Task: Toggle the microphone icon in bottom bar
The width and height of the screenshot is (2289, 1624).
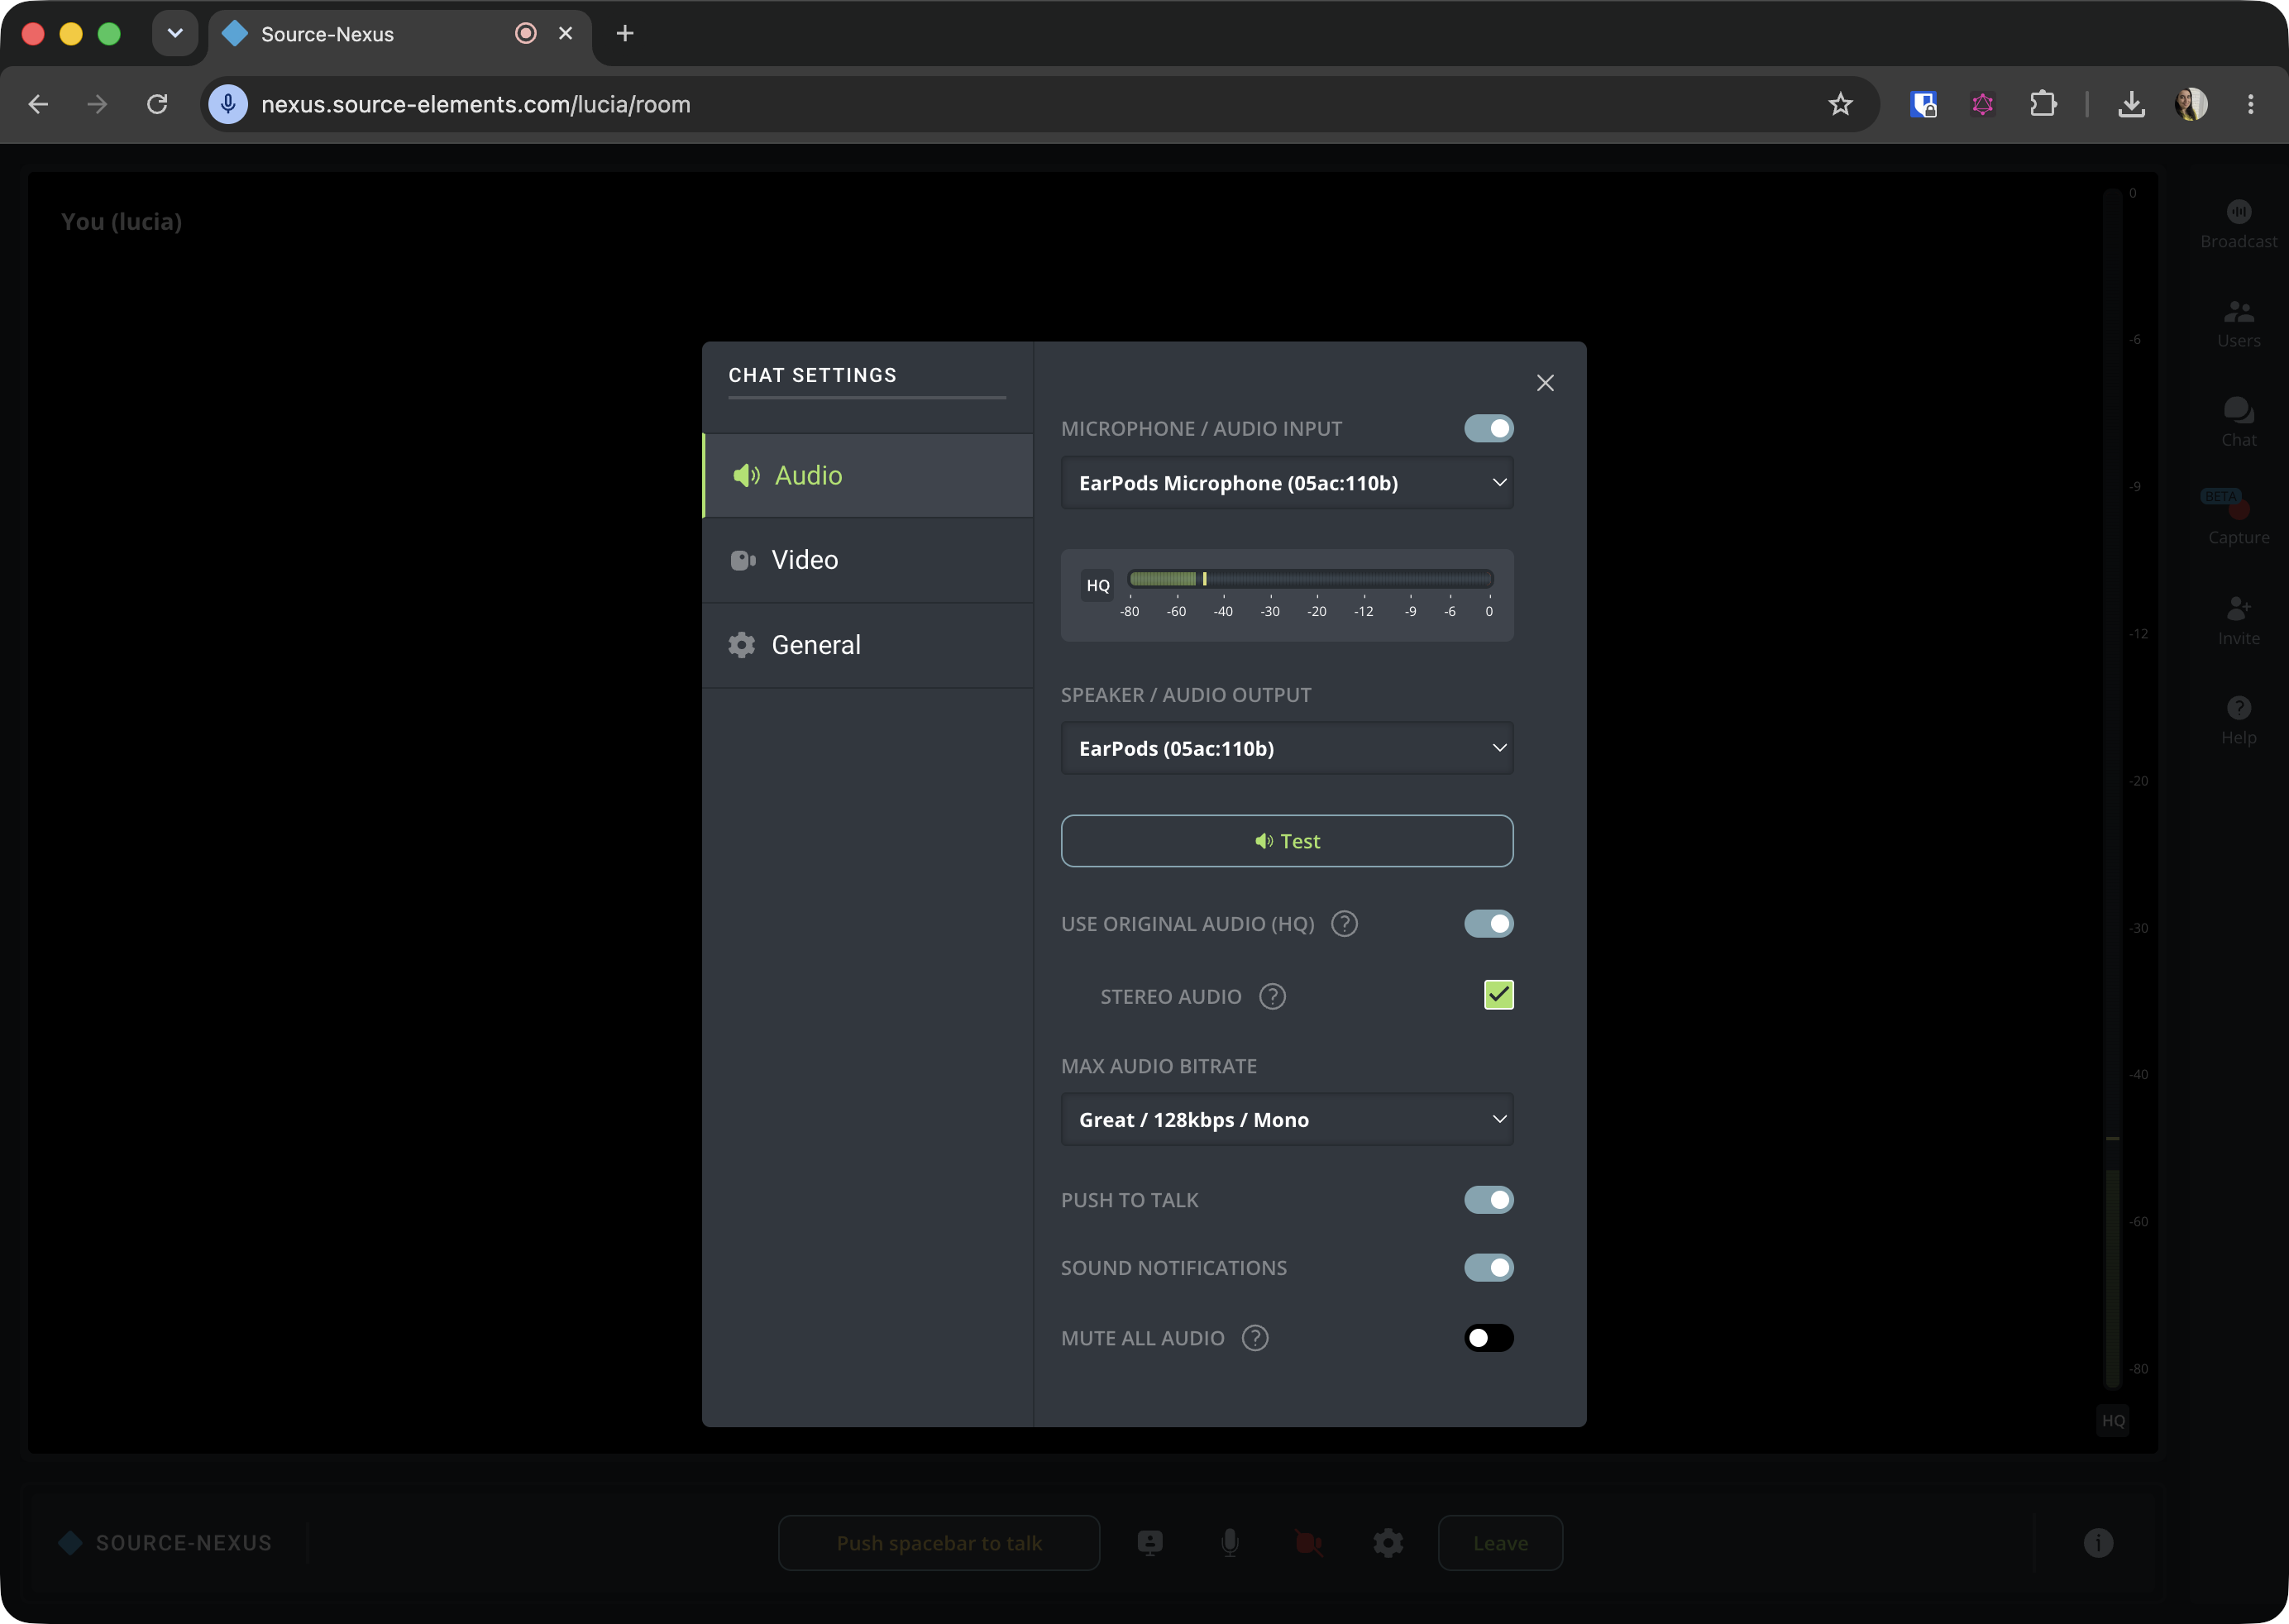Action: click(x=1230, y=1542)
